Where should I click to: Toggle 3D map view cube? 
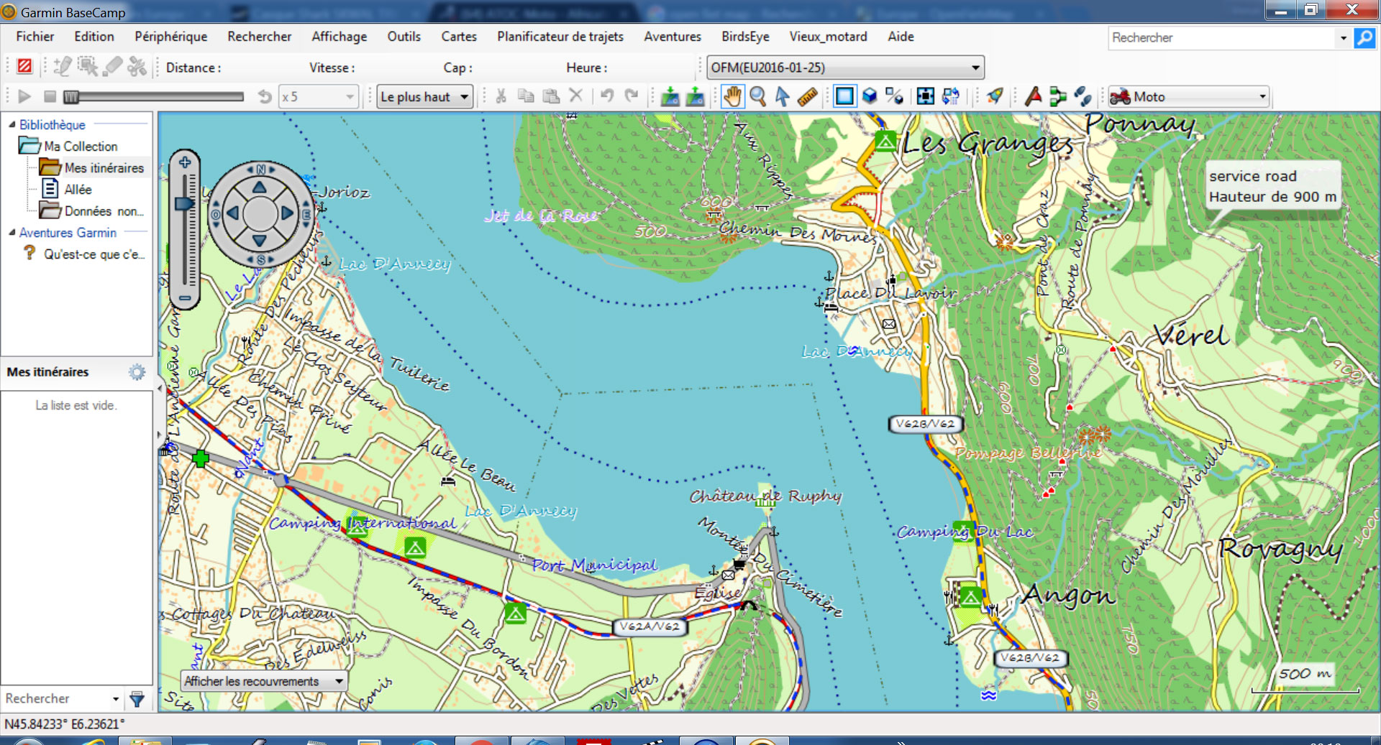[870, 96]
